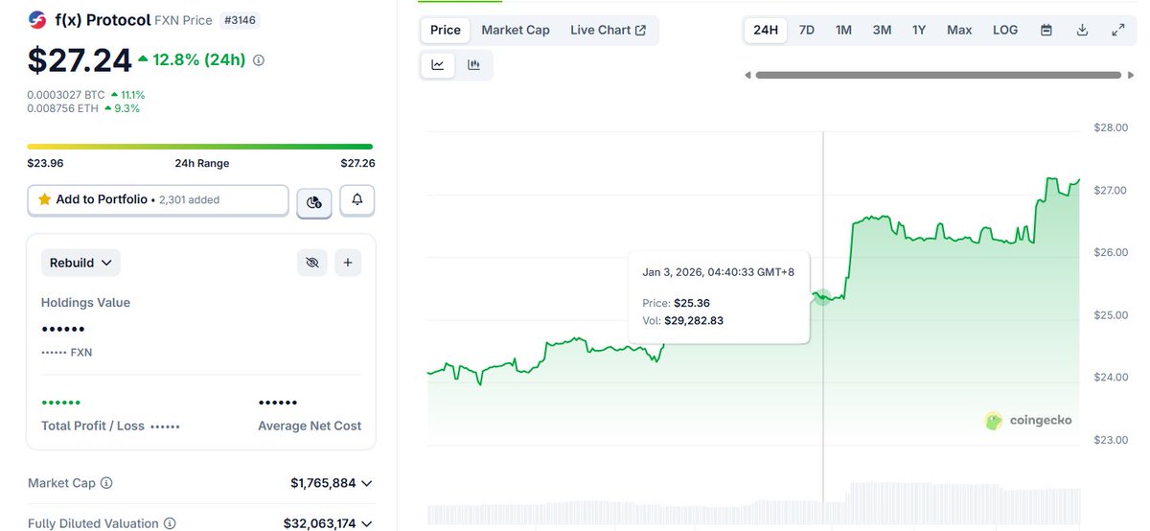Click the 0.008756 ETH value
This screenshot has width=1150, height=531.
63,108
